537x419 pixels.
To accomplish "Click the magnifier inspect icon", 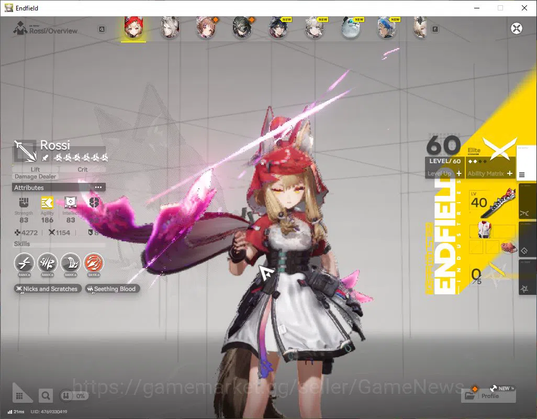I will tap(46, 396).
